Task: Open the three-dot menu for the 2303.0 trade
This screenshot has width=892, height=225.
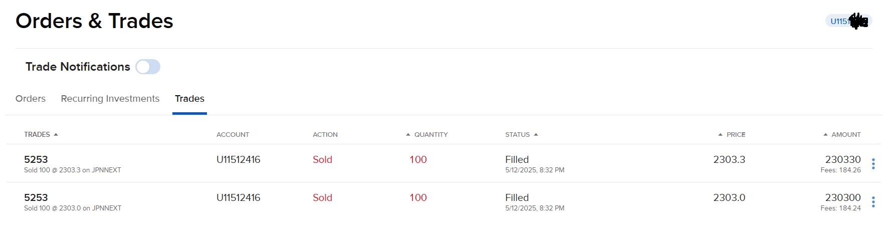Action: (873, 202)
